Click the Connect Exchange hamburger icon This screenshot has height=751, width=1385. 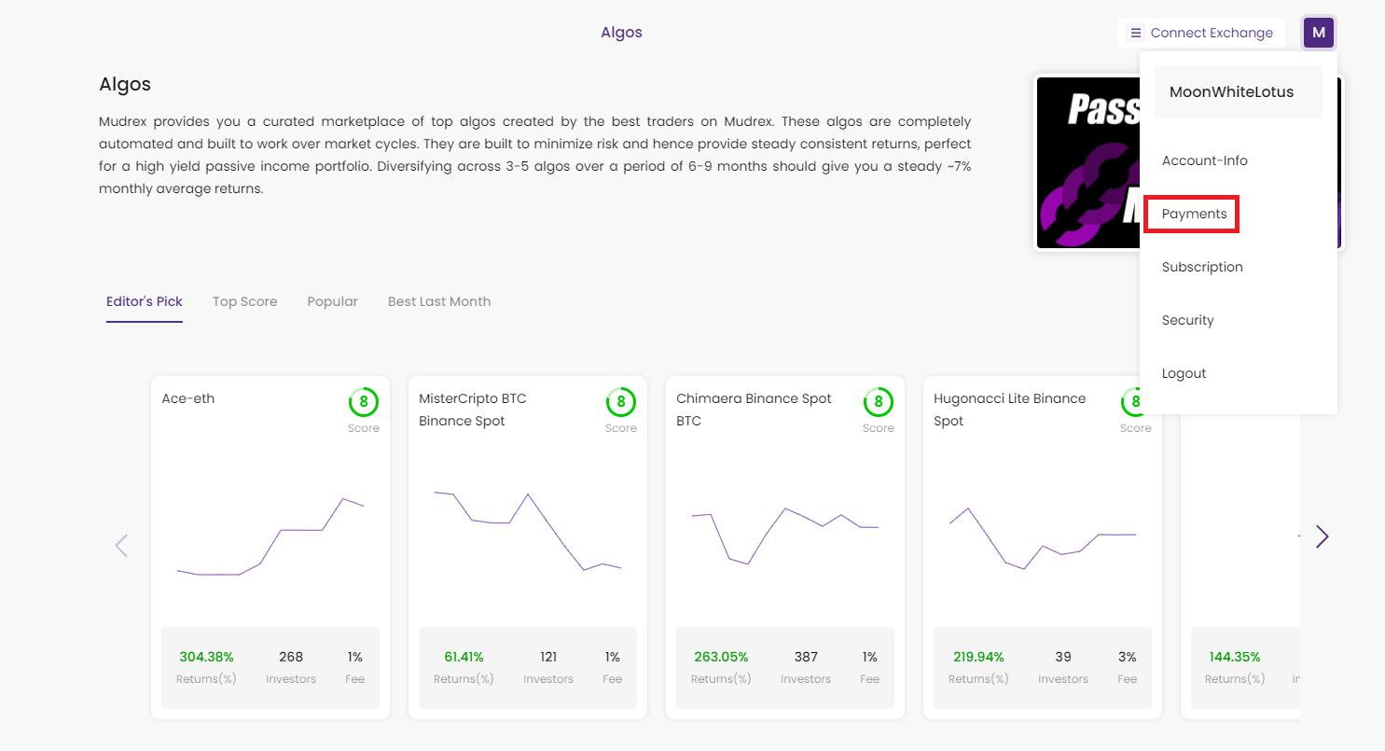(x=1135, y=33)
